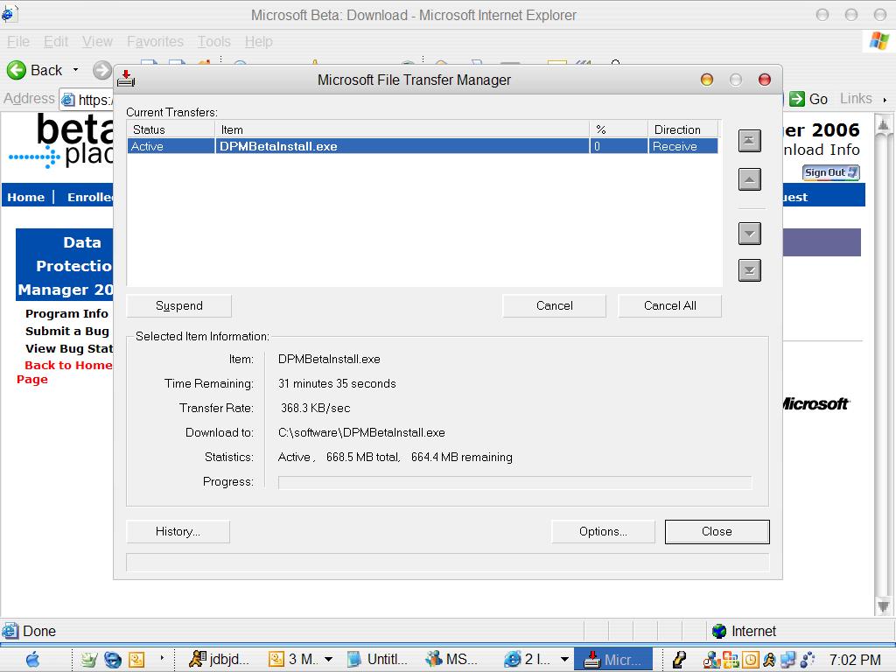Expand the 2 I... taskbar group dropdown

click(x=564, y=660)
